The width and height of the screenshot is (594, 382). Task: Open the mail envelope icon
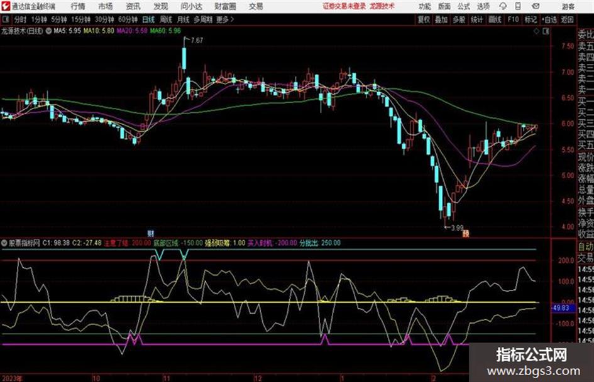click(536, 6)
